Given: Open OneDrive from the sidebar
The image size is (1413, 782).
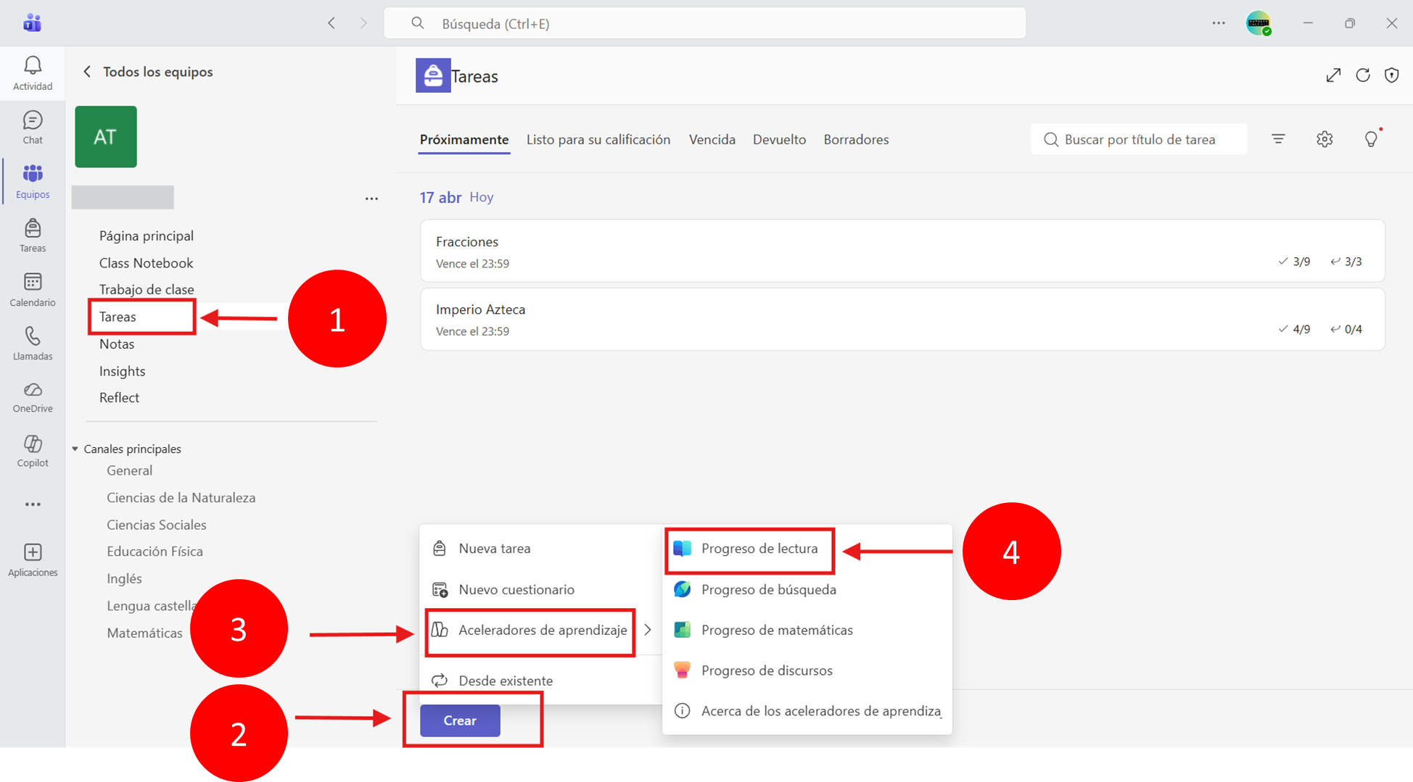Looking at the screenshot, I should [33, 397].
